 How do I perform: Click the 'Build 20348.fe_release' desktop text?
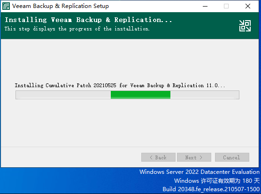coord(211,189)
